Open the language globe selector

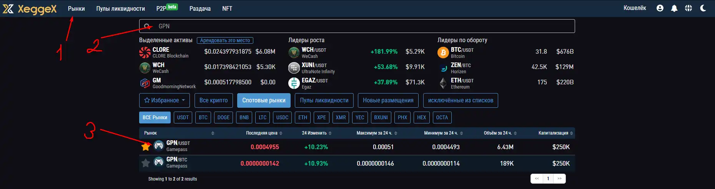(x=688, y=8)
